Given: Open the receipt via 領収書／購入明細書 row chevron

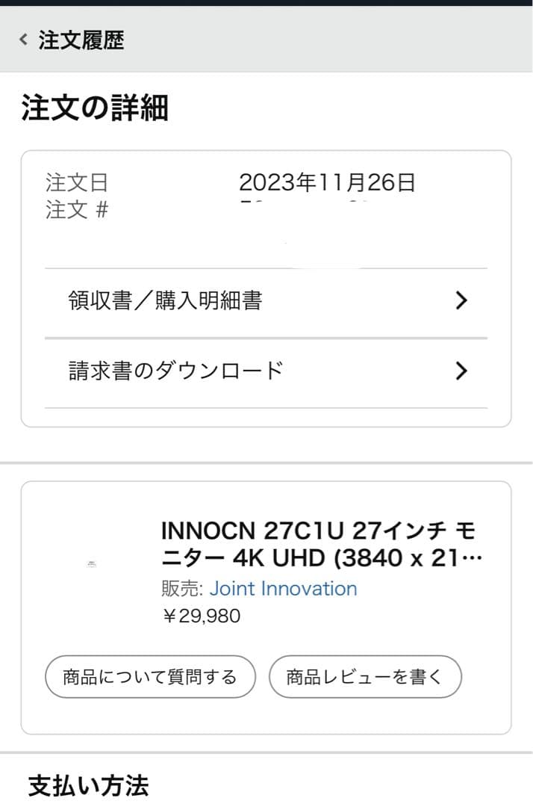Looking at the screenshot, I should tap(461, 300).
